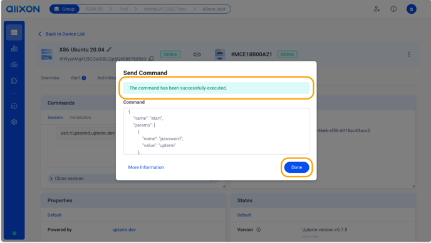
Task: Switch to the Overview tab
Action: click(x=50, y=78)
